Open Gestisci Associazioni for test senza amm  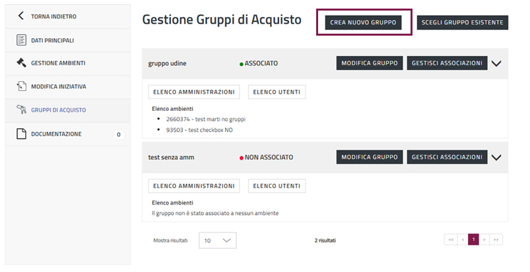447,157
